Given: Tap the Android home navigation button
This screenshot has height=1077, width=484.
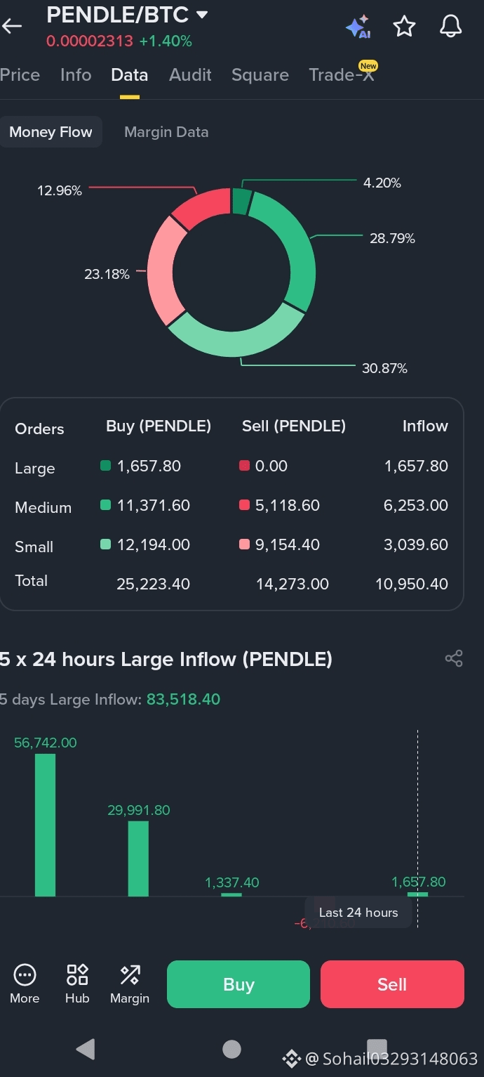Looking at the screenshot, I should [231, 1049].
